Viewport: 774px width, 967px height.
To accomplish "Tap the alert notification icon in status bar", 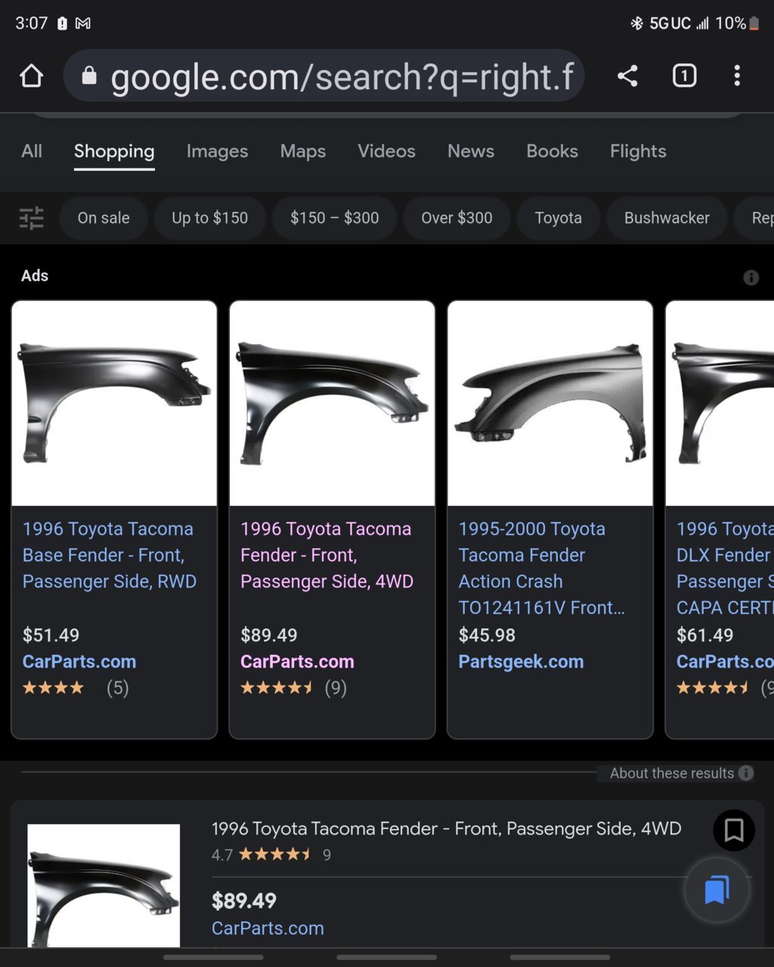I will 62,23.
